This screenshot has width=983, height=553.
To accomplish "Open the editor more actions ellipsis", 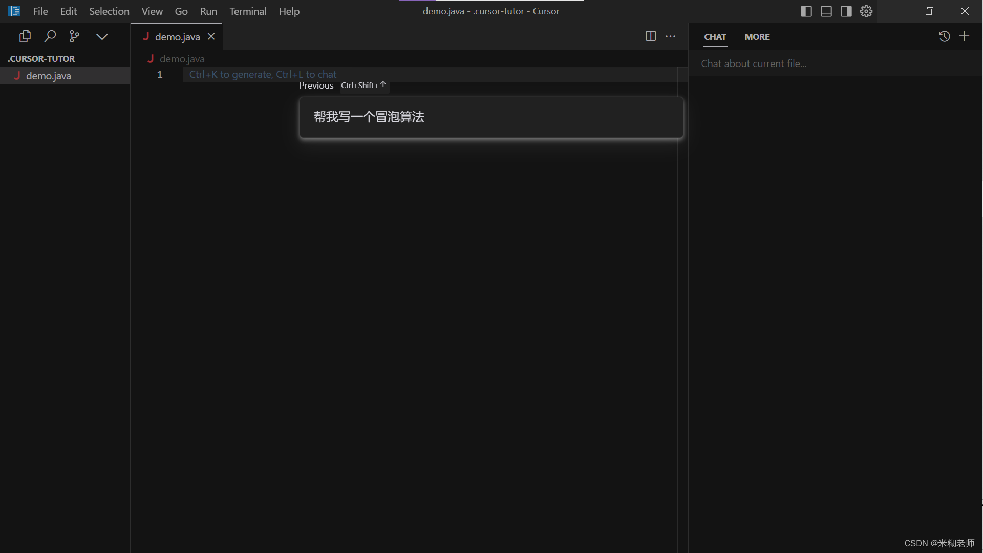I will pos(670,36).
